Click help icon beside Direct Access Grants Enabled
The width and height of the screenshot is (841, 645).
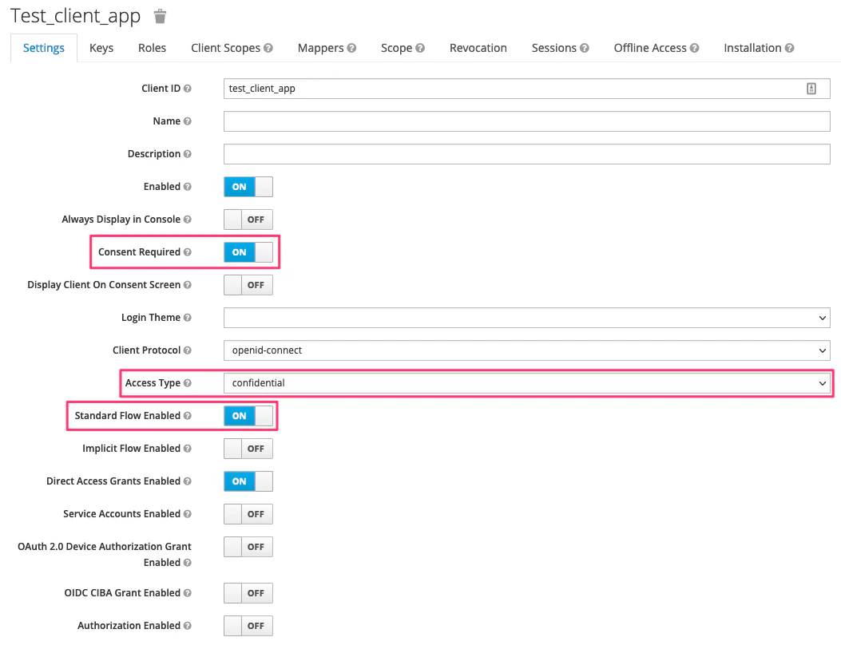click(187, 481)
